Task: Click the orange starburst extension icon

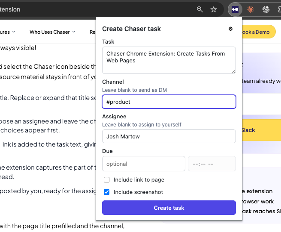Action: point(251,9)
